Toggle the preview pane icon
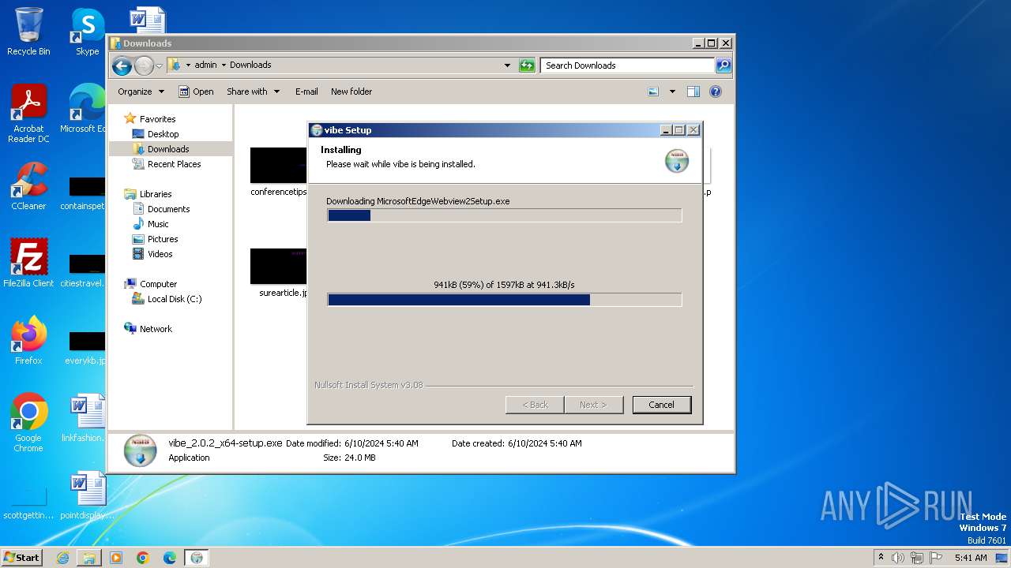The image size is (1011, 568). point(693,92)
